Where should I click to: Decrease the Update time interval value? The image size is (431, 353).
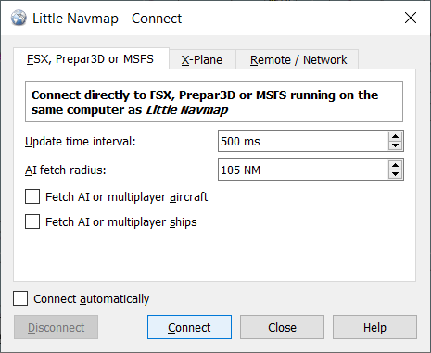[396, 145]
